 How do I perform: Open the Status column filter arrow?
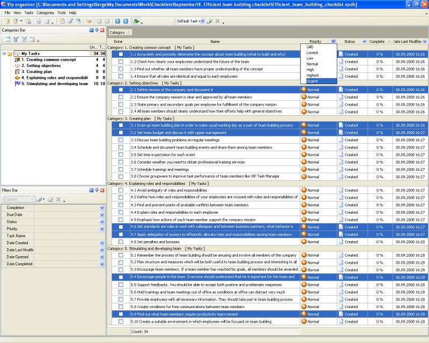tap(365, 41)
